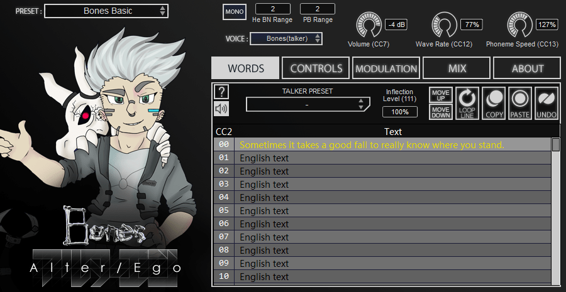
Task: Toggle the MONO button
Action: (235, 11)
